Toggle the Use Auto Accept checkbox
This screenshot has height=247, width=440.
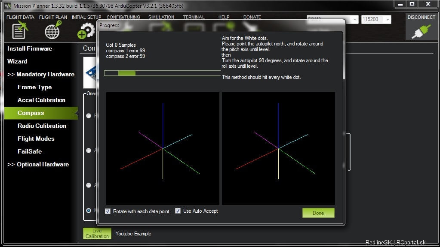[178, 211]
